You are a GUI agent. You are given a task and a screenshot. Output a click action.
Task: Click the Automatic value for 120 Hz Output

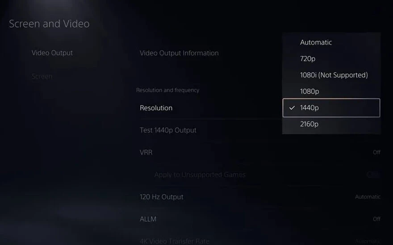[368, 197]
